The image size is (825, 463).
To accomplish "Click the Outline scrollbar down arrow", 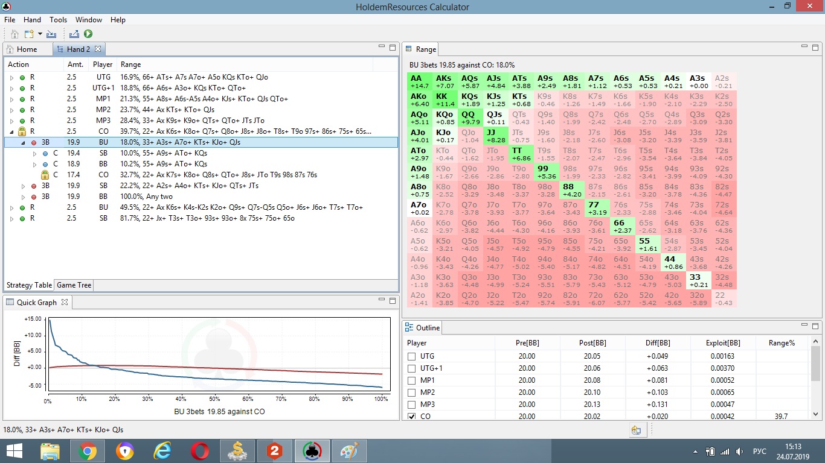I will (x=815, y=415).
